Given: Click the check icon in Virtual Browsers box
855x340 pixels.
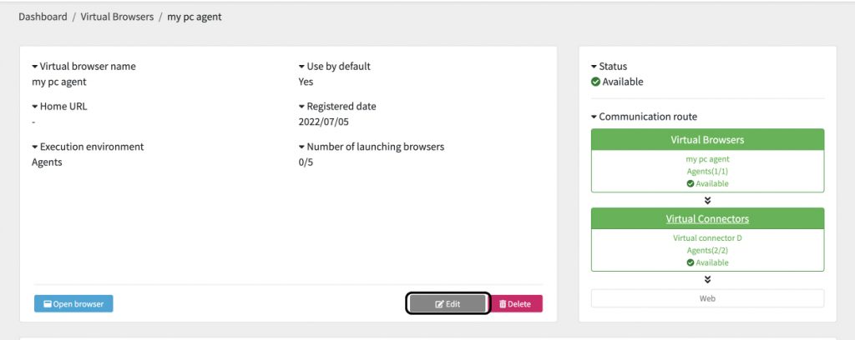Looking at the screenshot, I should coord(691,184).
